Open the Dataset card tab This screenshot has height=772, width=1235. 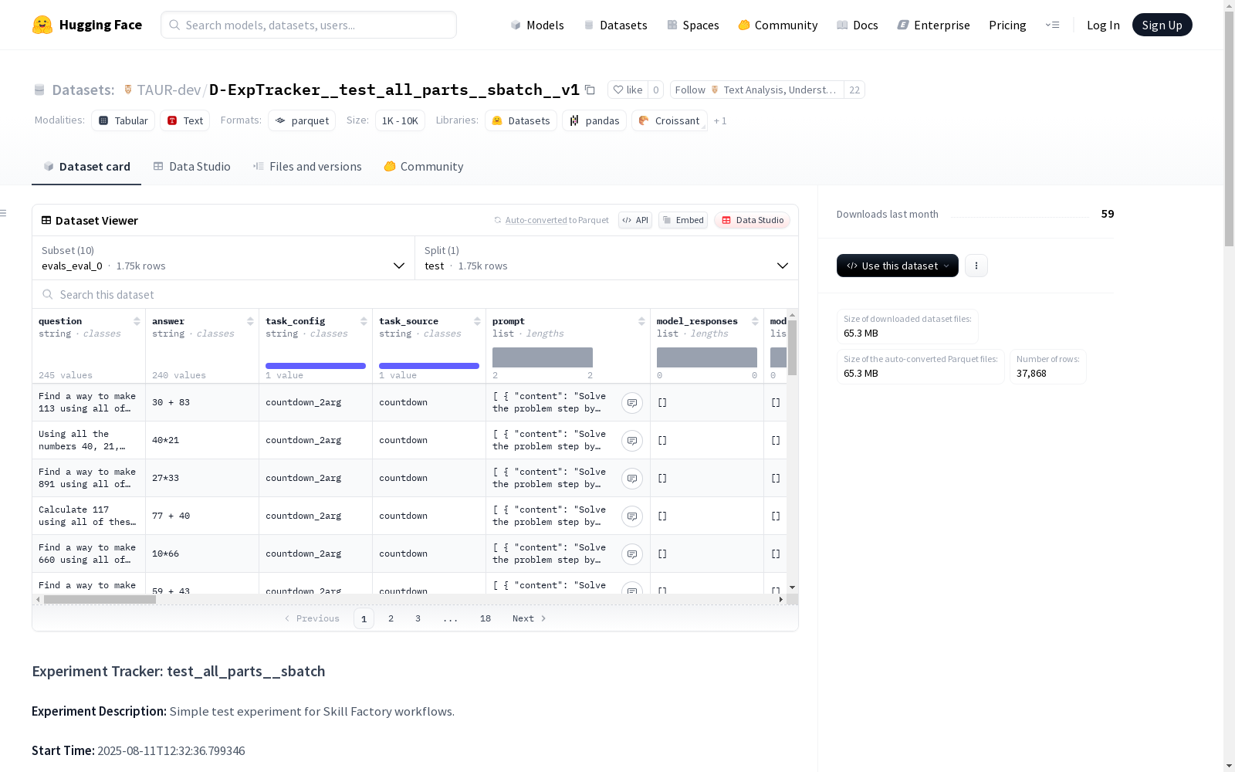pyautogui.click(x=86, y=166)
